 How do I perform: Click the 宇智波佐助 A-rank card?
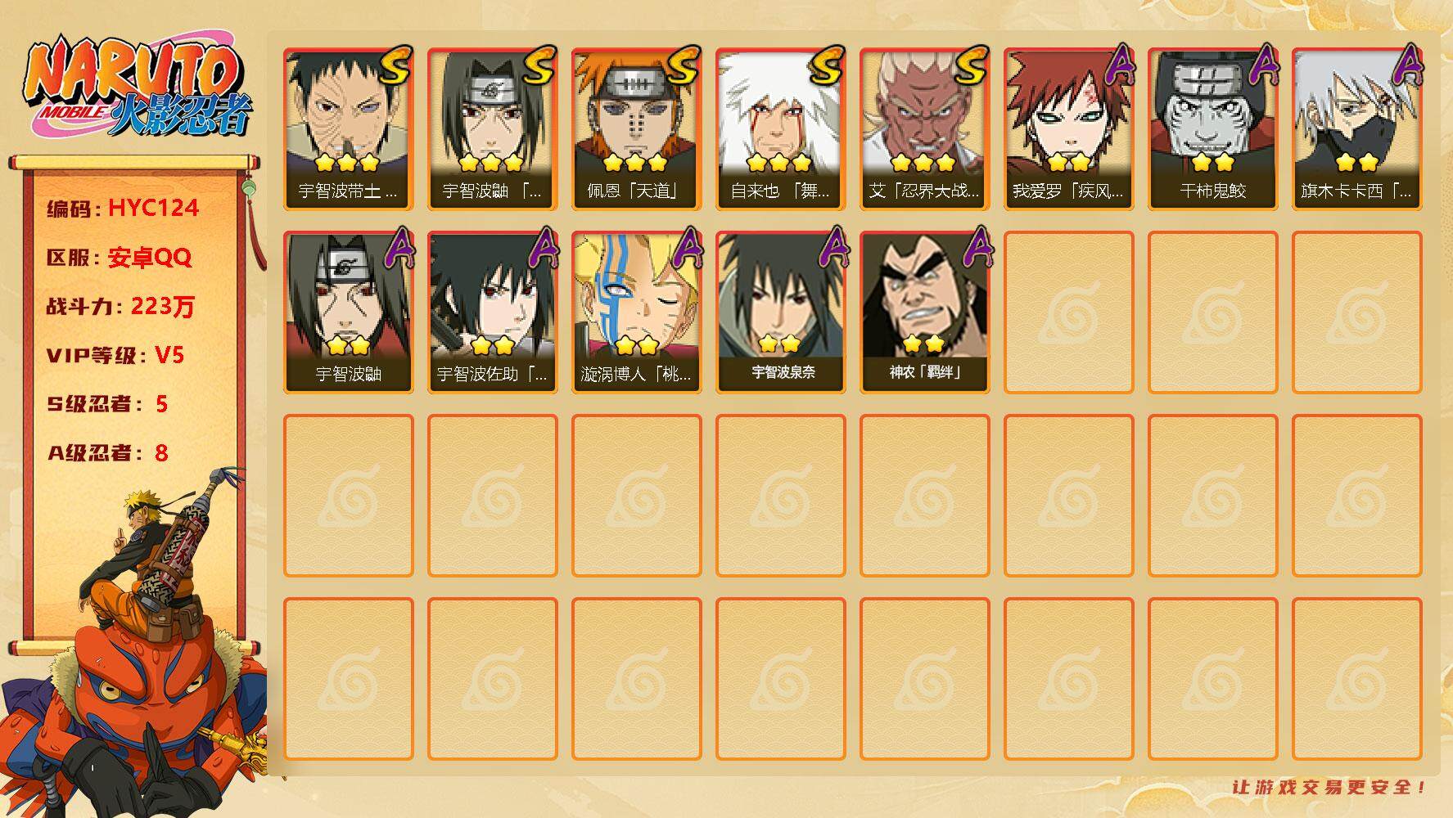pyautogui.click(x=492, y=312)
